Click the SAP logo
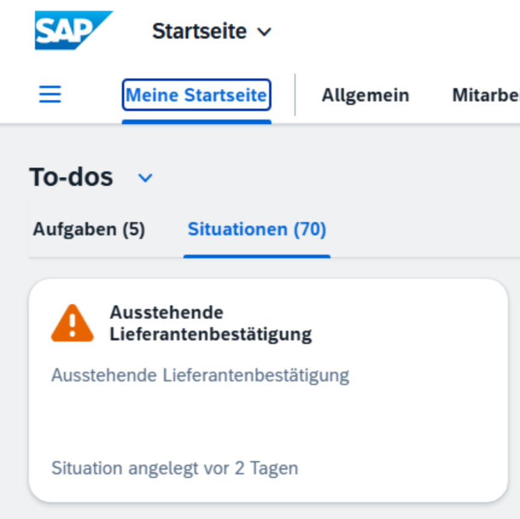Viewport: 520px width, 519px height. pos(73,30)
